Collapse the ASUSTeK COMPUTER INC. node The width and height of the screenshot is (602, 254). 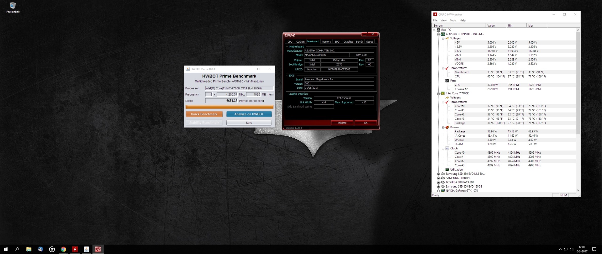click(438, 34)
